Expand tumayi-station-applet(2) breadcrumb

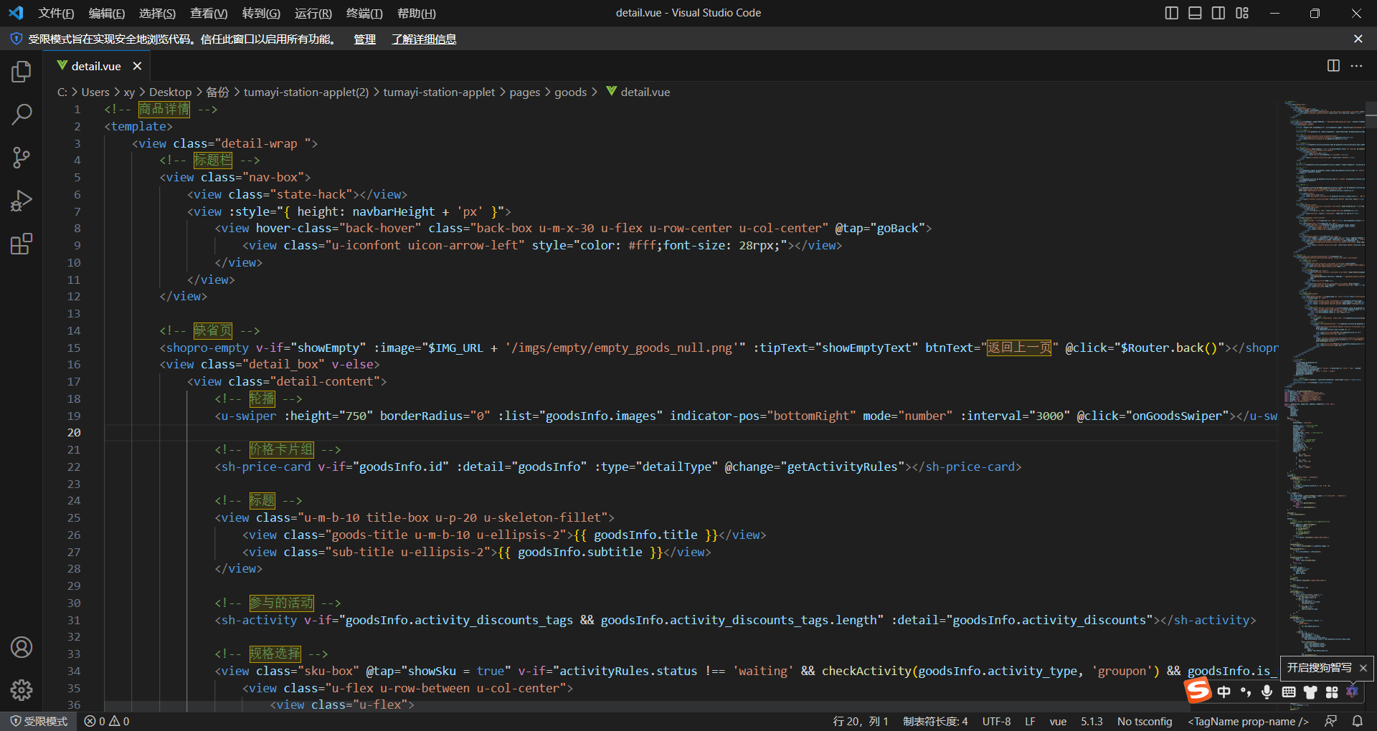click(306, 92)
